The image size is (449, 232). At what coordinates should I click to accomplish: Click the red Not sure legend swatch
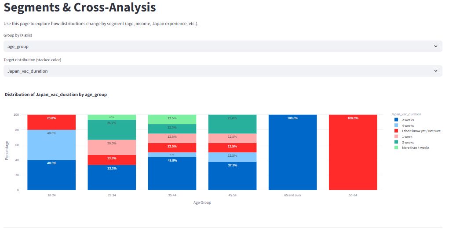[397, 131]
